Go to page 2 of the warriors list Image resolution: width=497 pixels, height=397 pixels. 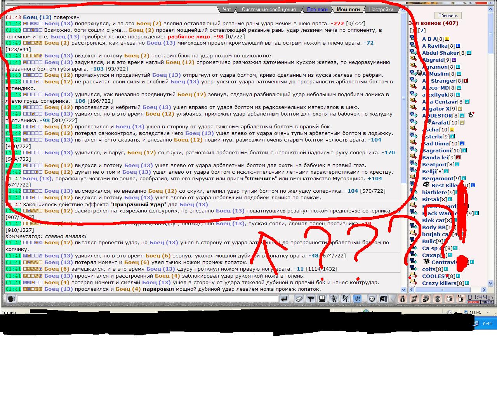coord(422,31)
